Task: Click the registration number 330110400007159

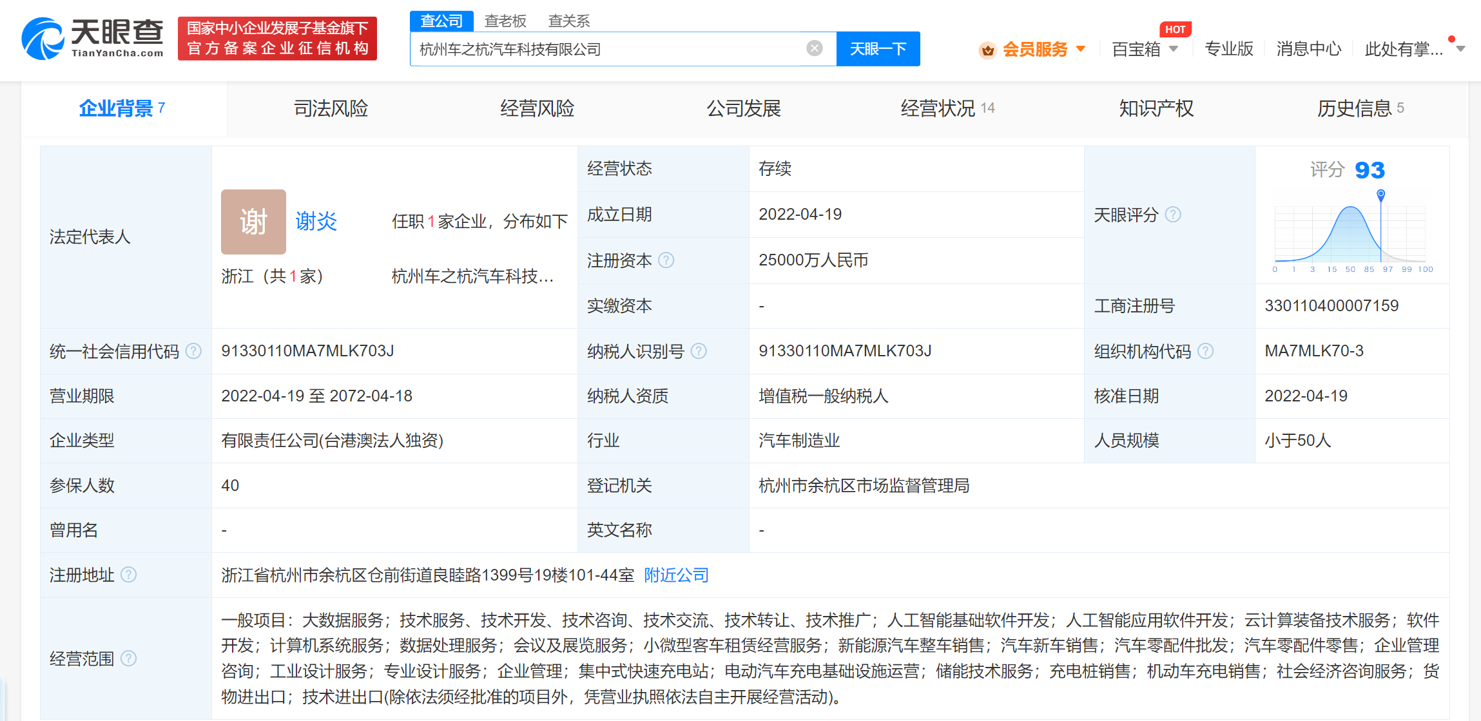Action: [1331, 305]
